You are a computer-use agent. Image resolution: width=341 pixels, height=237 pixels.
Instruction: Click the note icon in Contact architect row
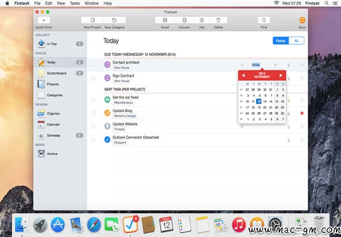coord(242,65)
